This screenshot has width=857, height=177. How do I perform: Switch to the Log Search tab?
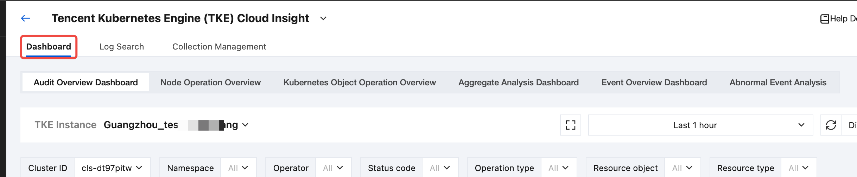(x=121, y=47)
